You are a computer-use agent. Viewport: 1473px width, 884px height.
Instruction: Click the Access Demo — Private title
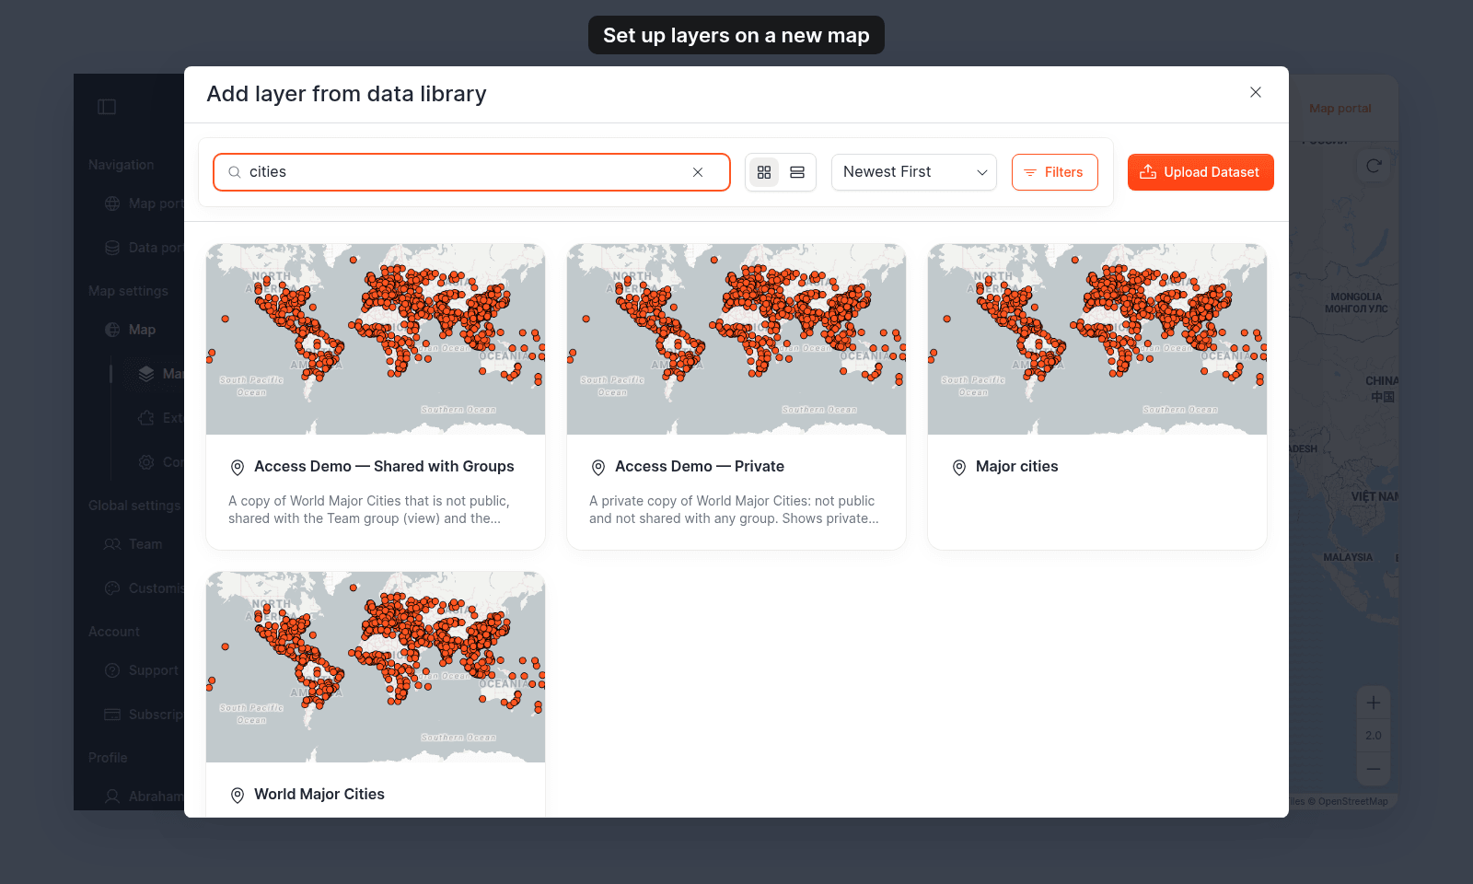click(700, 467)
